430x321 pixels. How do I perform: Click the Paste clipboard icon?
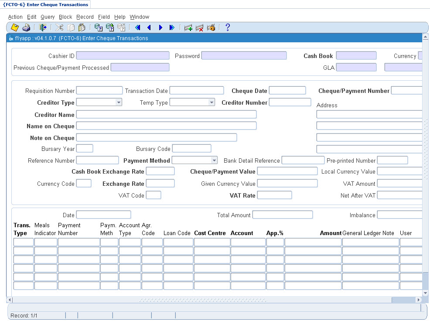pos(82,27)
